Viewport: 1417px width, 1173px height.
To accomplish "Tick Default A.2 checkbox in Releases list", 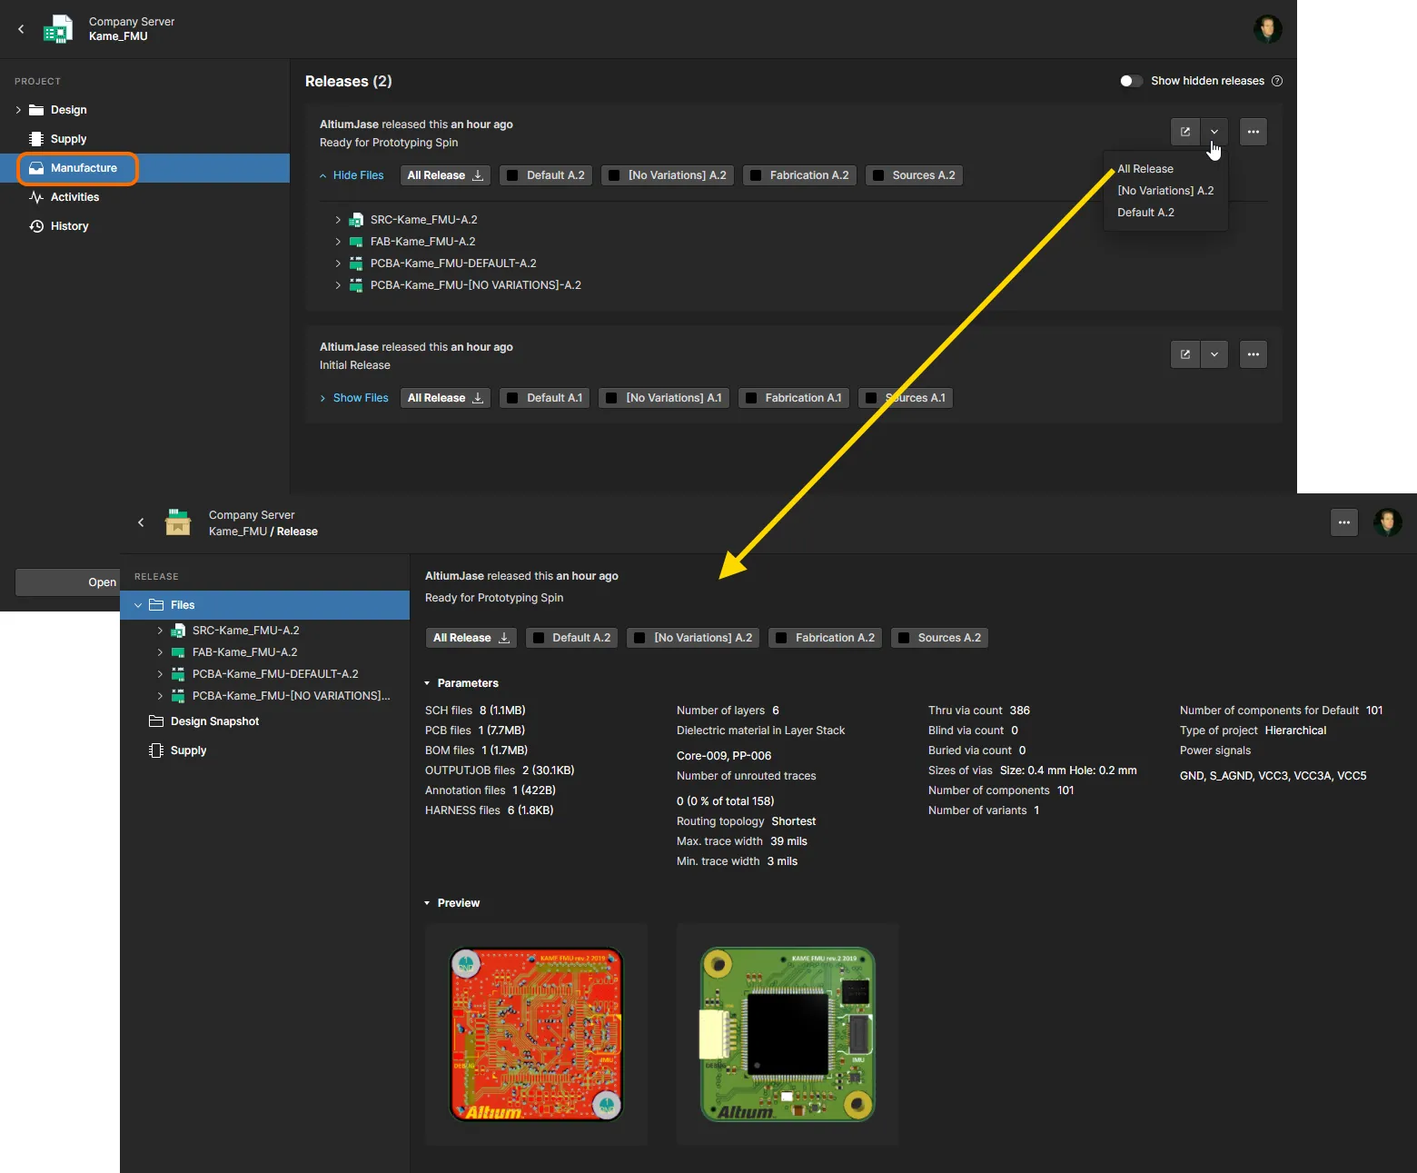I will coord(513,175).
